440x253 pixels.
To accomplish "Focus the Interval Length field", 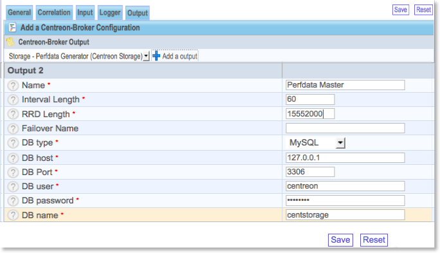I will click(x=310, y=99).
